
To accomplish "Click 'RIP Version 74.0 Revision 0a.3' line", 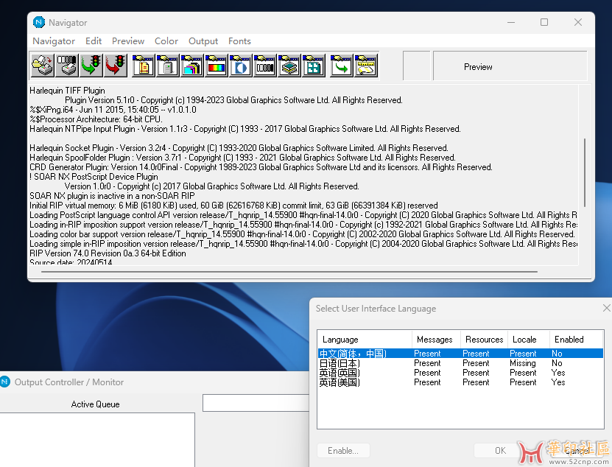I will click(x=108, y=253).
